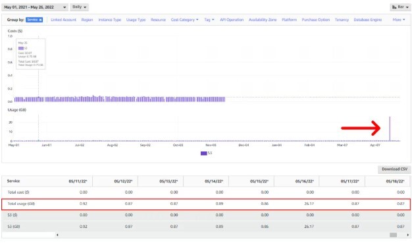Group by Region
This screenshot has width=412, height=245.
pyautogui.click(x=87, y=20)
